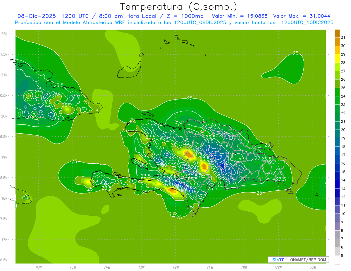Click the '76W' longitude axis label

(x=38, y=267)
